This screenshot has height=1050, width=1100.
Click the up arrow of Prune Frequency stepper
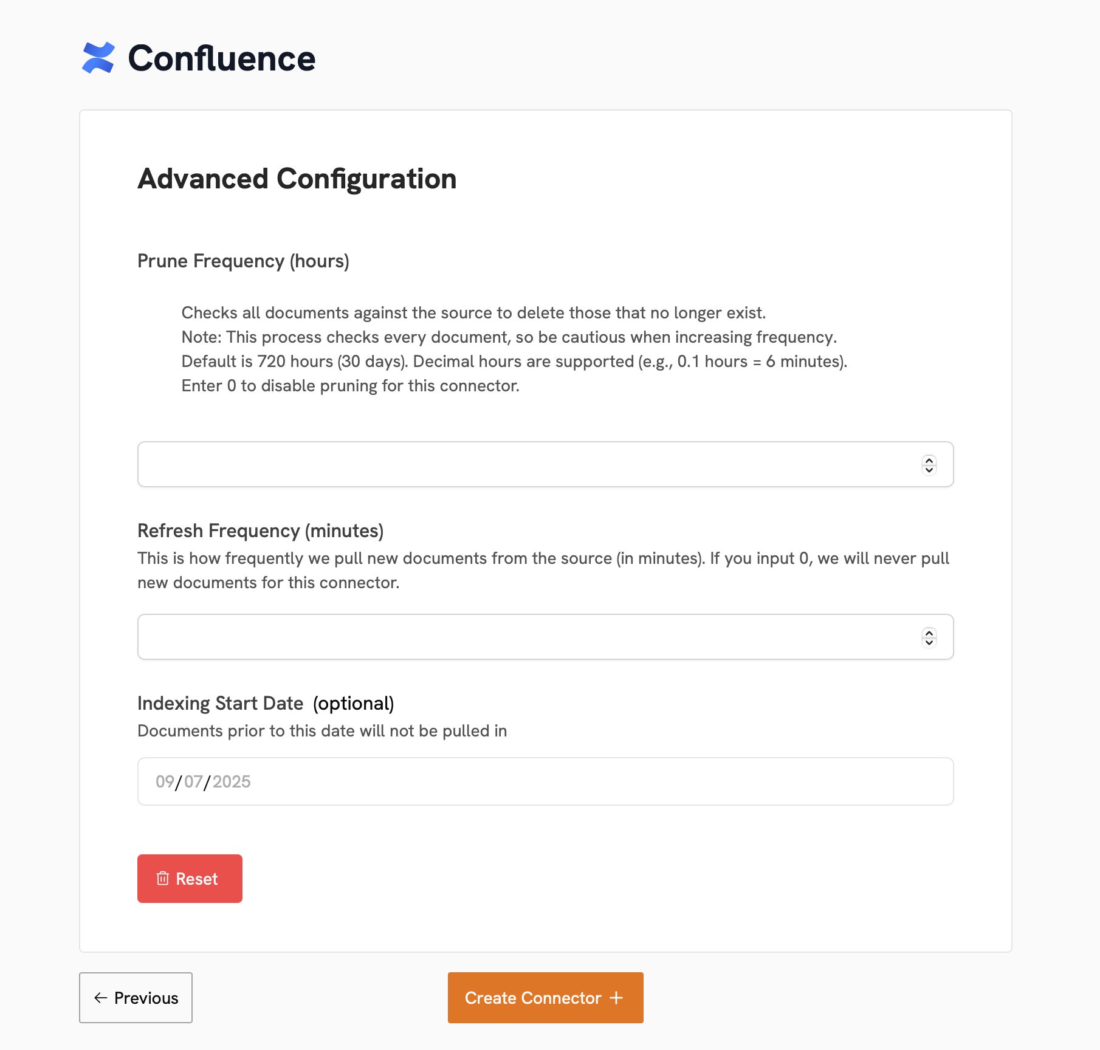(x=929, y=461)
